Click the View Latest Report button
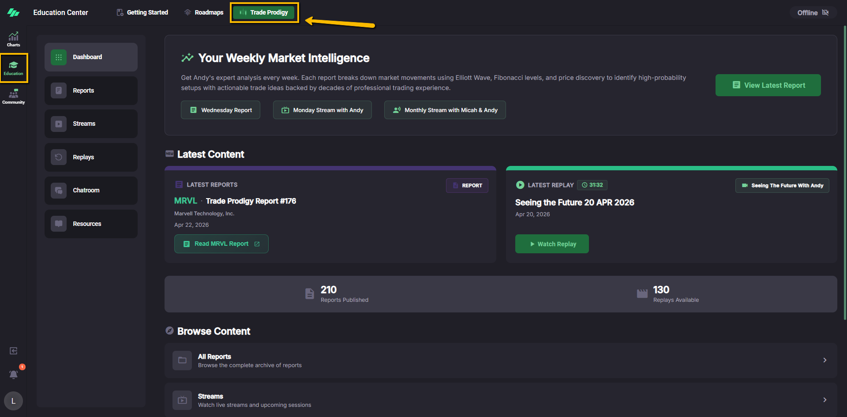 768,85
